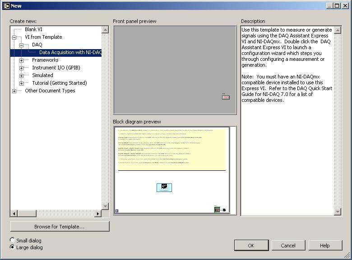Viewport: 352px width, 260px height.
Task: Confirm with the OK button
Action: coord(251,246)
